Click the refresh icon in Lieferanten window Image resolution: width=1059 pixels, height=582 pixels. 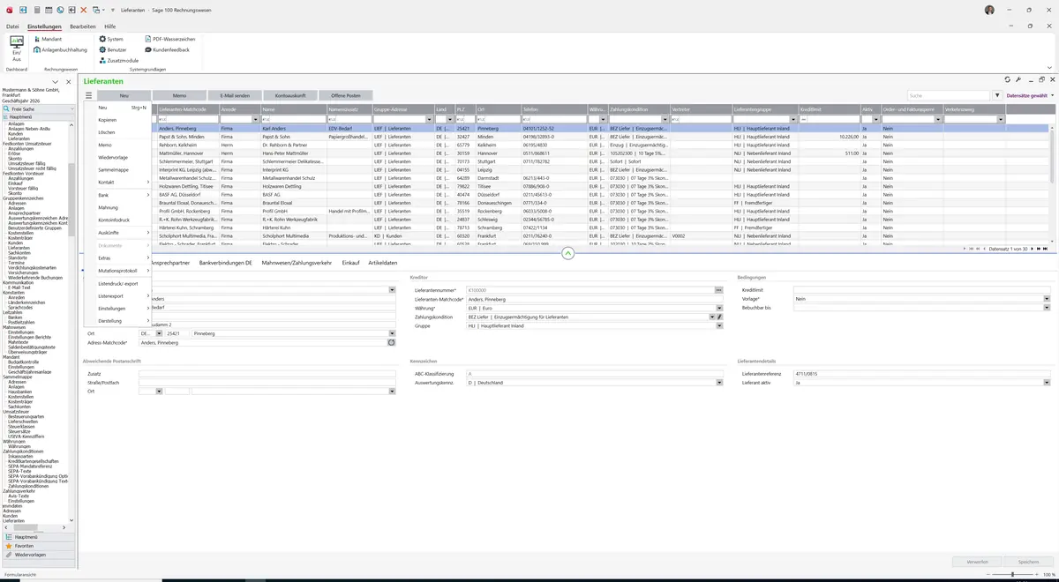click(1008, 79)
